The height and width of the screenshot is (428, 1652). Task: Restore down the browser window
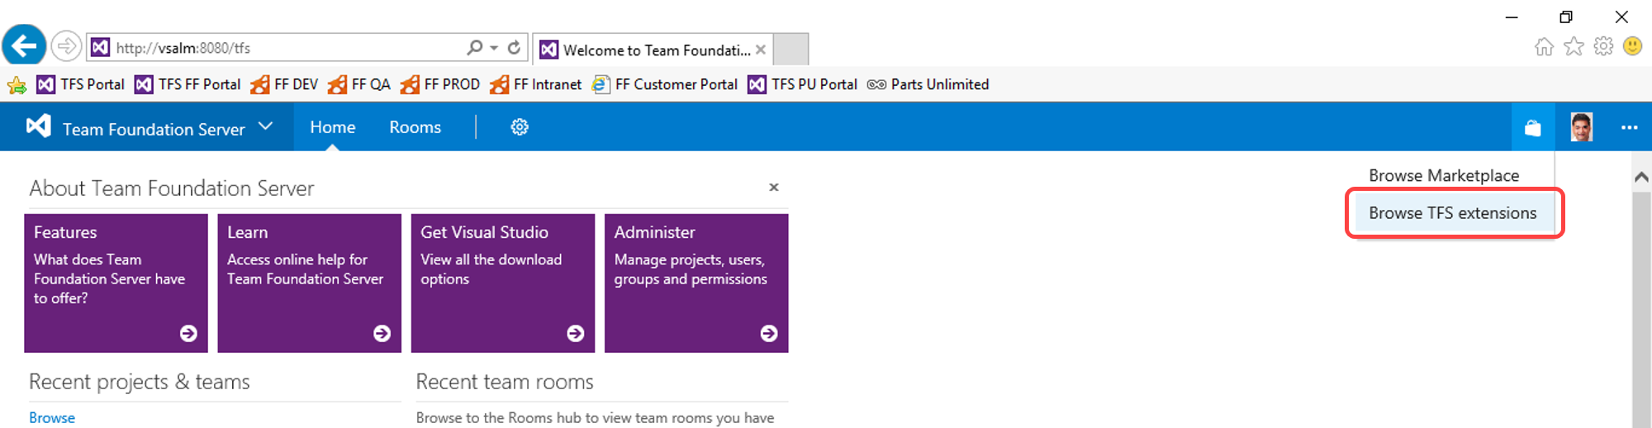coord(1566,17)
